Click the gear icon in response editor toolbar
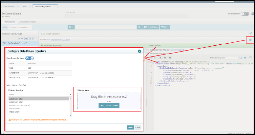The width and height of the screenshot is (255, 135). 245,58
